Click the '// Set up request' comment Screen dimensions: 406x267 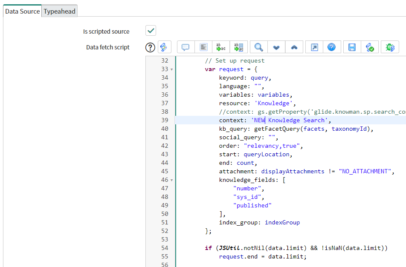[235, 61]
